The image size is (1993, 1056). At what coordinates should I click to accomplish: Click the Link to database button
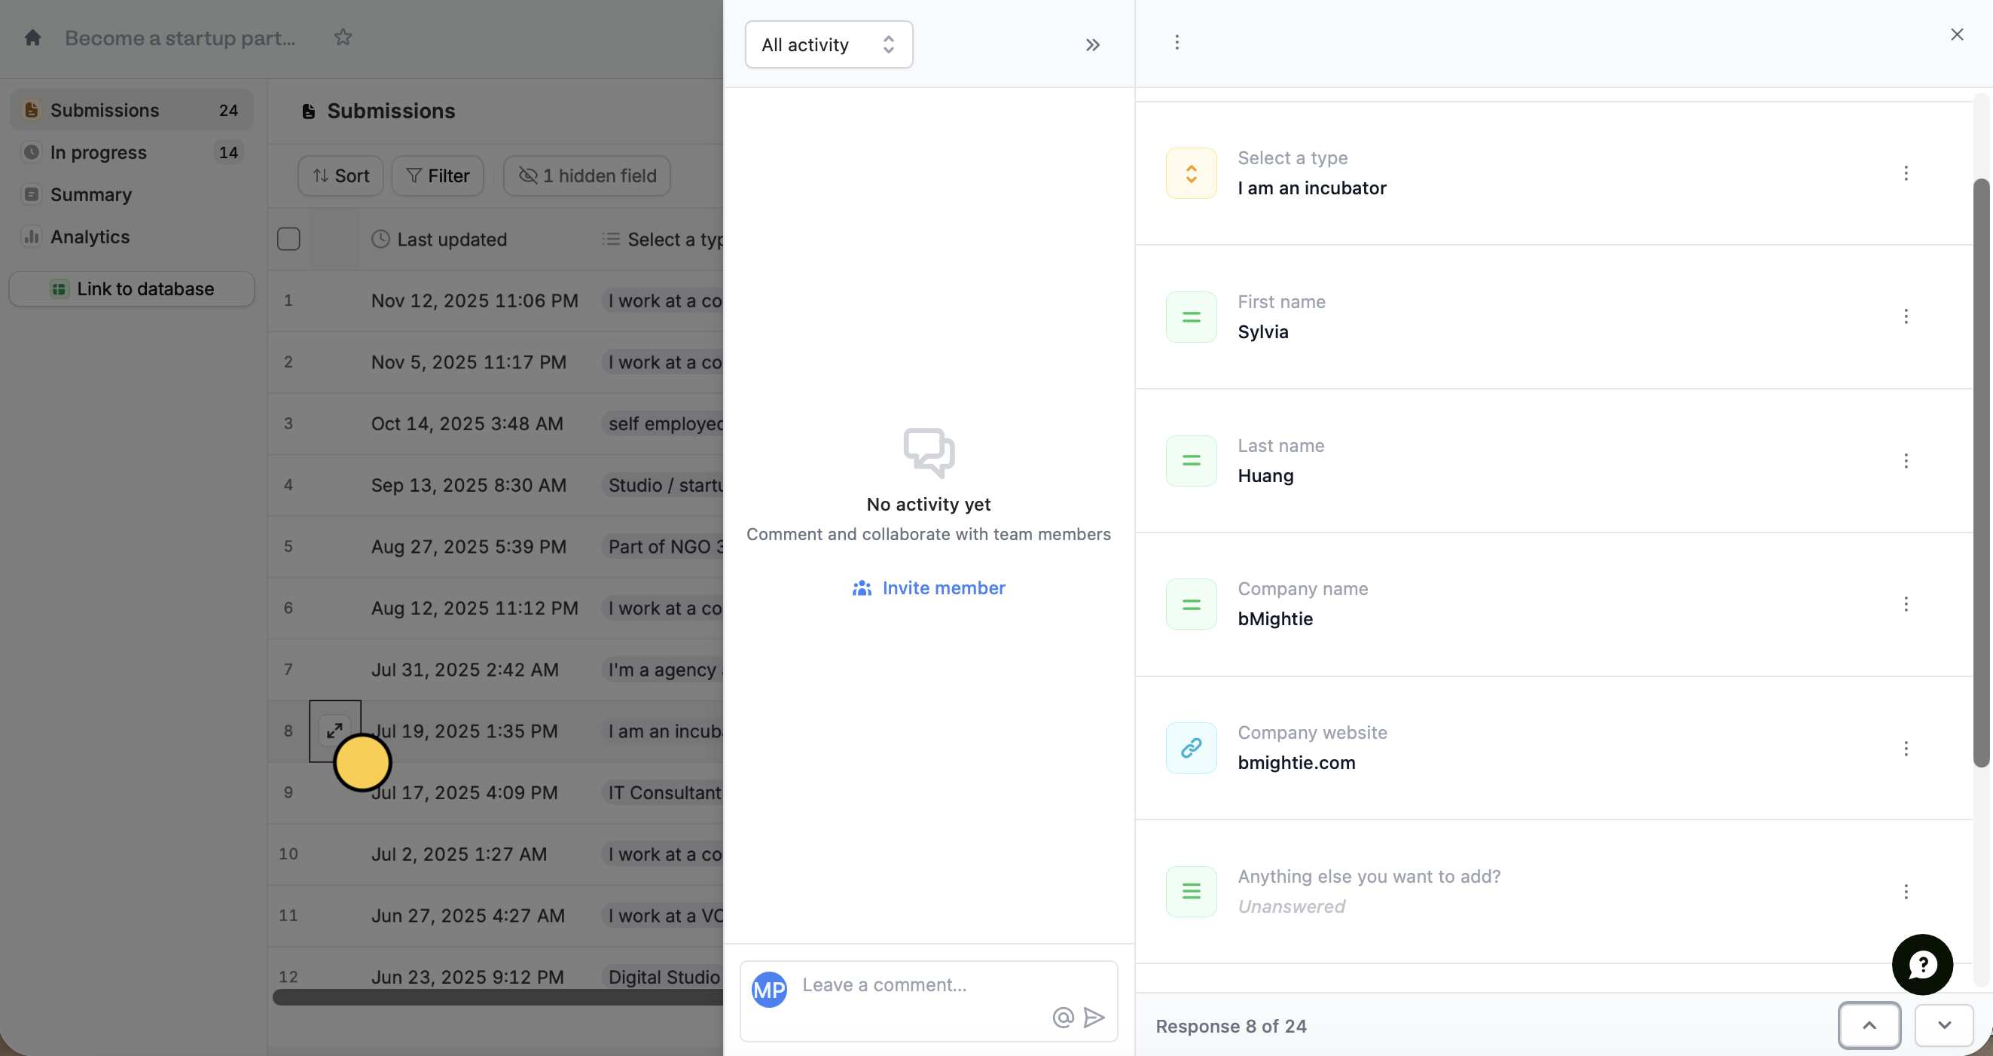pos(132,288)
